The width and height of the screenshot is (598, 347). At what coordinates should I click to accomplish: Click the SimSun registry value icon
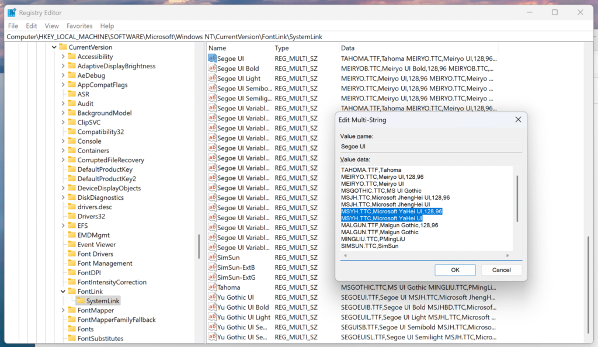[213, 258]
